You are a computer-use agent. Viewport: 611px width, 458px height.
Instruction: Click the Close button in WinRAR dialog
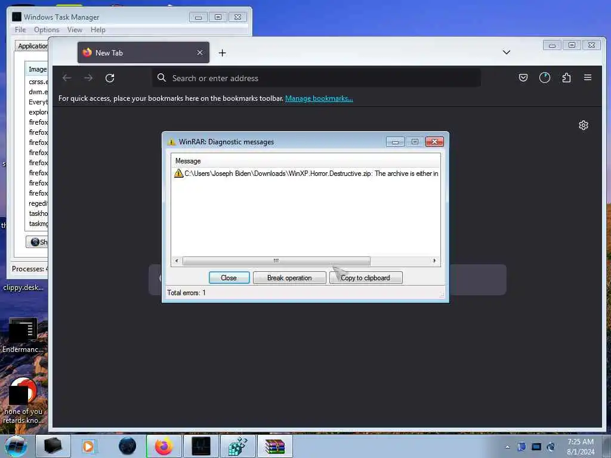point(229,278)
